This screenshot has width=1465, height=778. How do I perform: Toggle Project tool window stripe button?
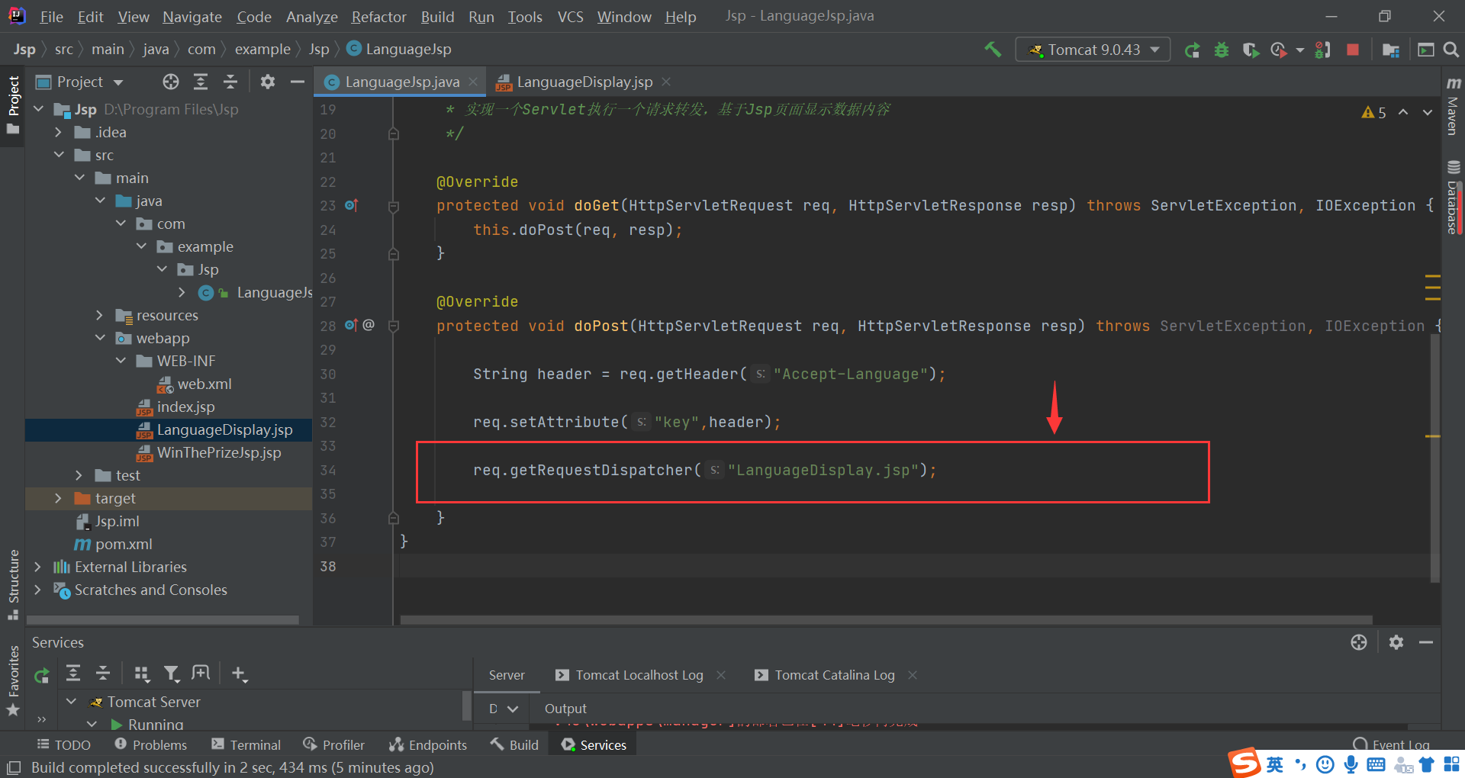pos(13,104)
